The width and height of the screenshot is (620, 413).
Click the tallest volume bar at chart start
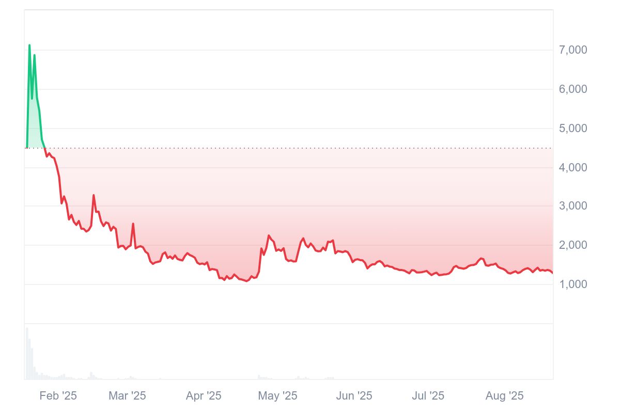click(x=27, y=354)
